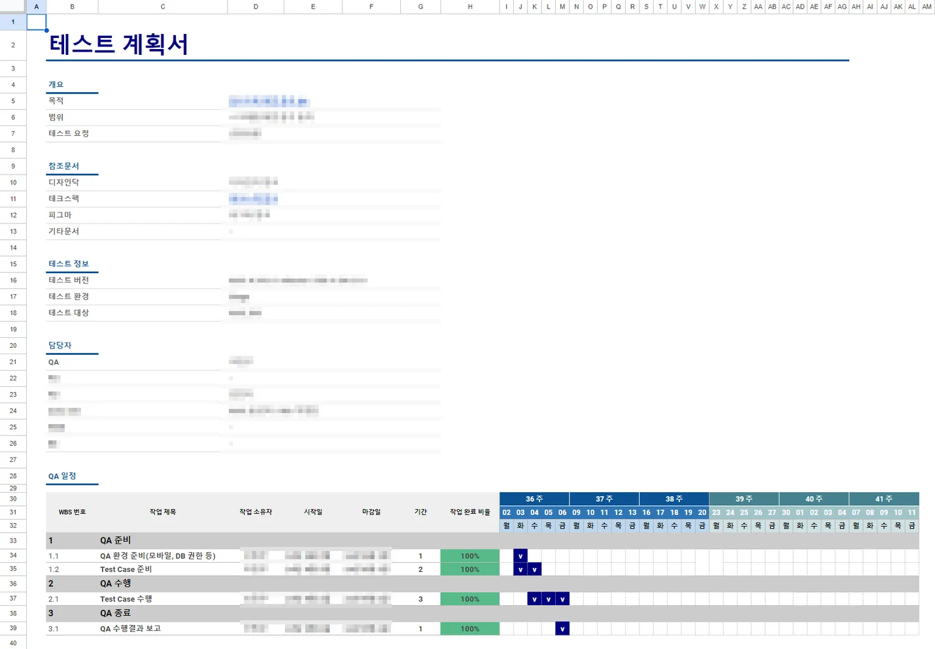Click the 작업 제목 column header
This screenshot has height=649, width=935.
(163, 512)
